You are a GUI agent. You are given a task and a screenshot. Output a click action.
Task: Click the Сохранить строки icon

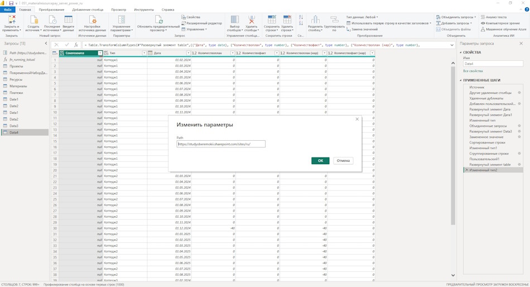(x=272, y=20)
